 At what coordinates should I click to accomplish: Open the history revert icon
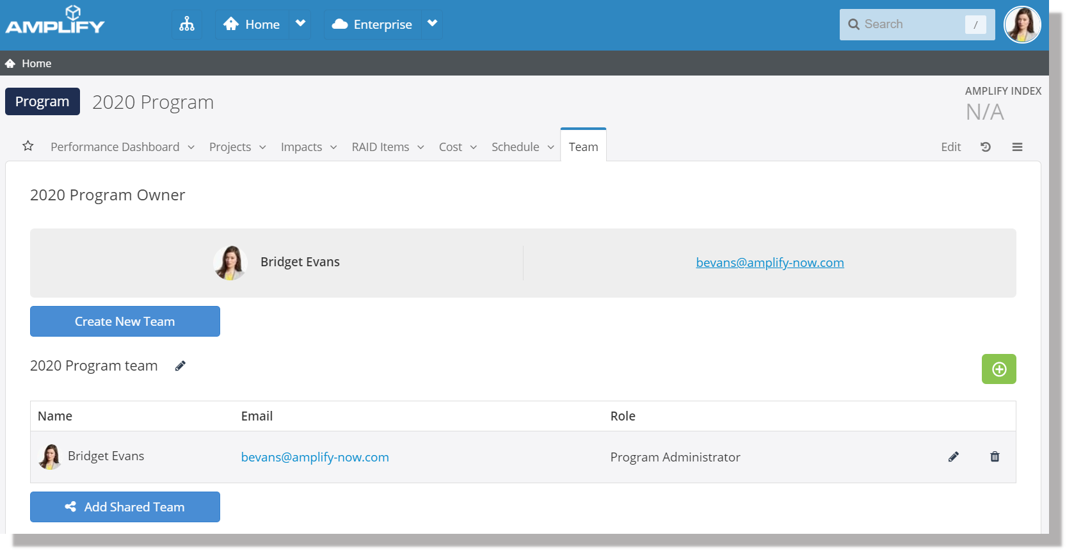point(985,147)
